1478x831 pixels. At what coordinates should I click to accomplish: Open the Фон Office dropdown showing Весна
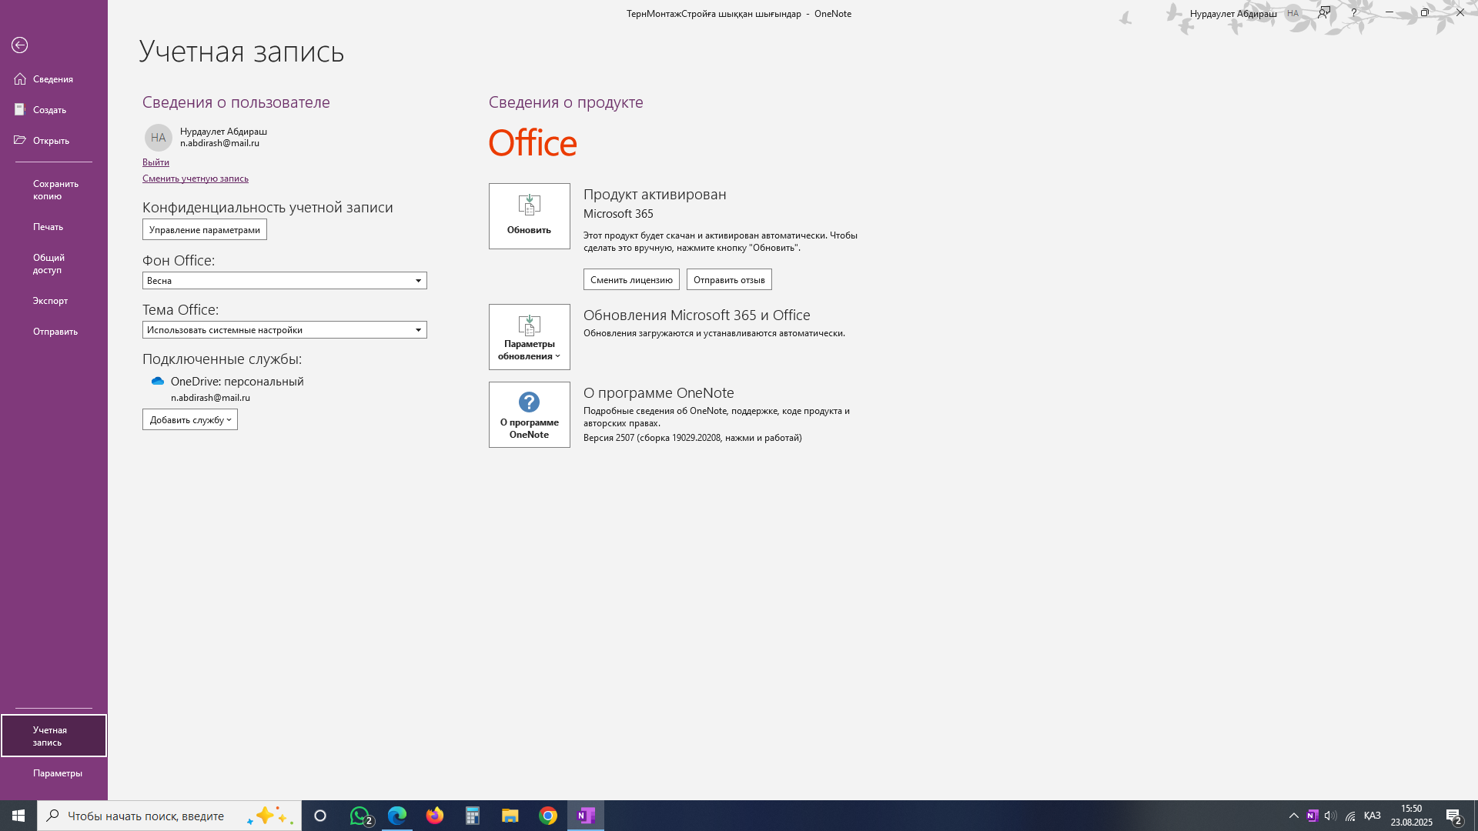(x=285, y=281)
